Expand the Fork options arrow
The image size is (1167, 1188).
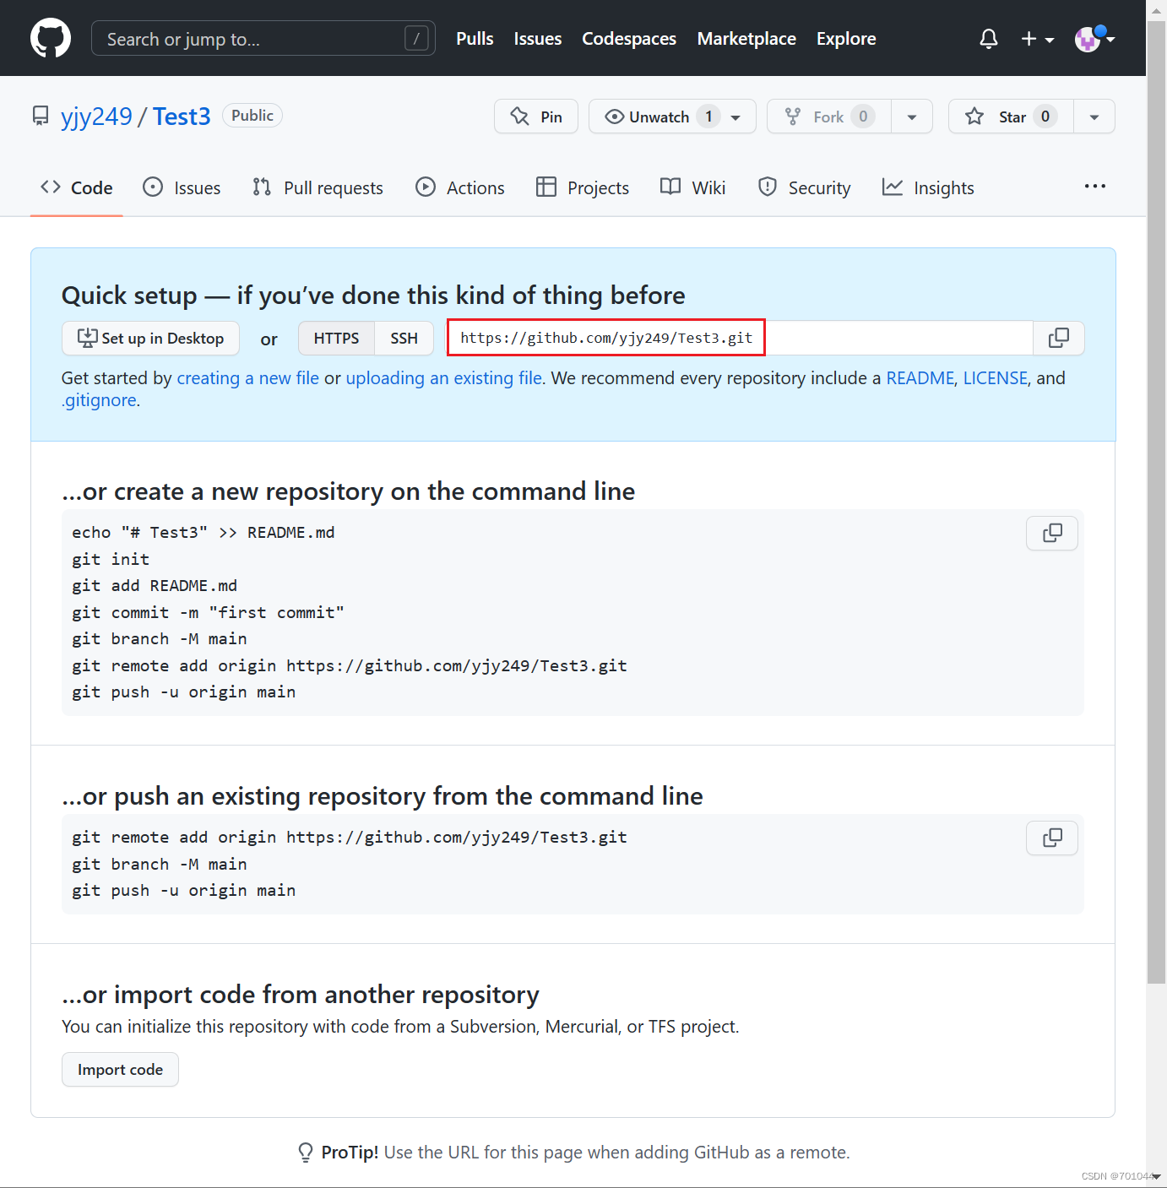[x=912, y=117]
